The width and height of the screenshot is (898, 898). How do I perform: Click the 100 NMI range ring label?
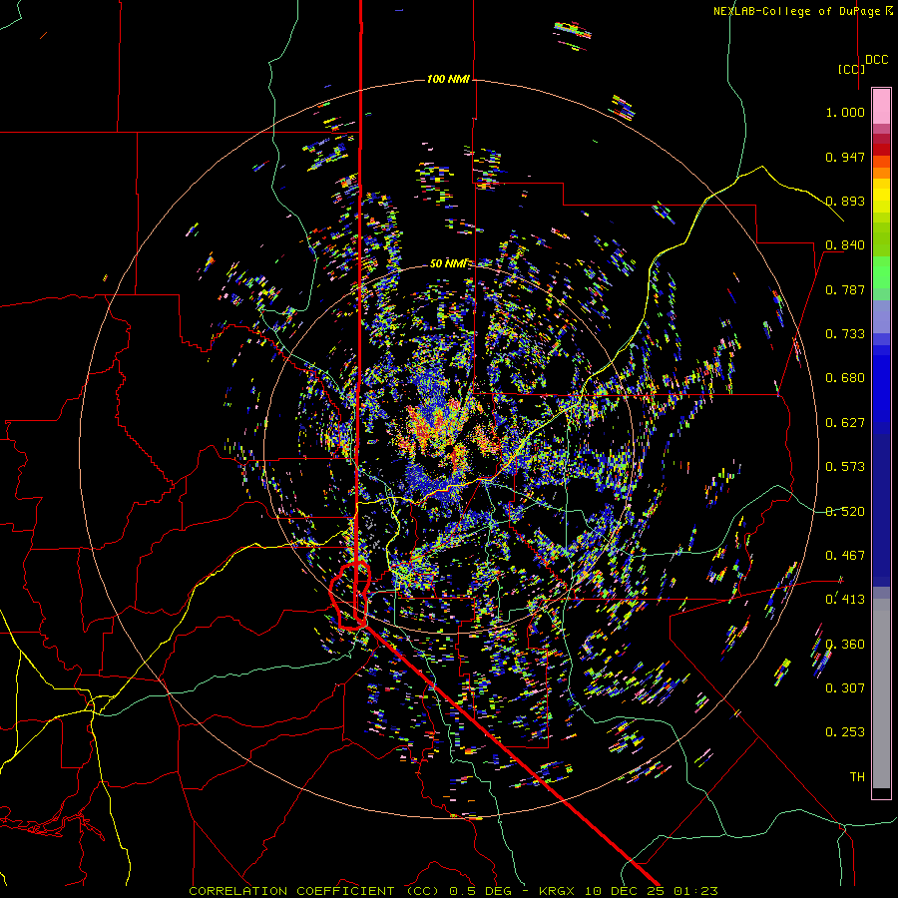(448, 79)
